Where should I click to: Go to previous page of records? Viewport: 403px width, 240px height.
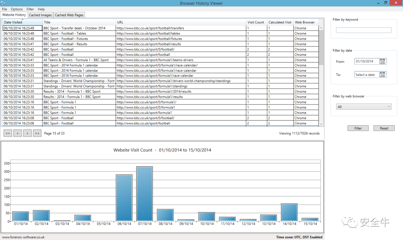[18, 133]
